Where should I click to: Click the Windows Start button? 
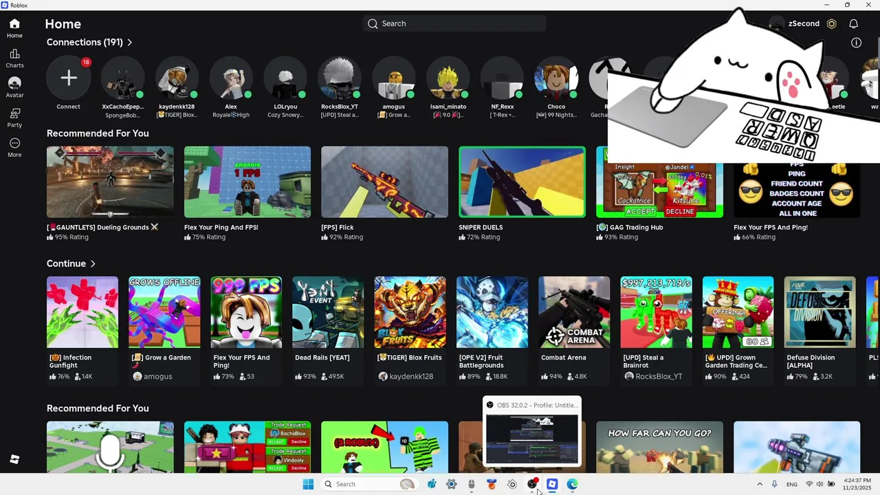click(x=308, y=484)
